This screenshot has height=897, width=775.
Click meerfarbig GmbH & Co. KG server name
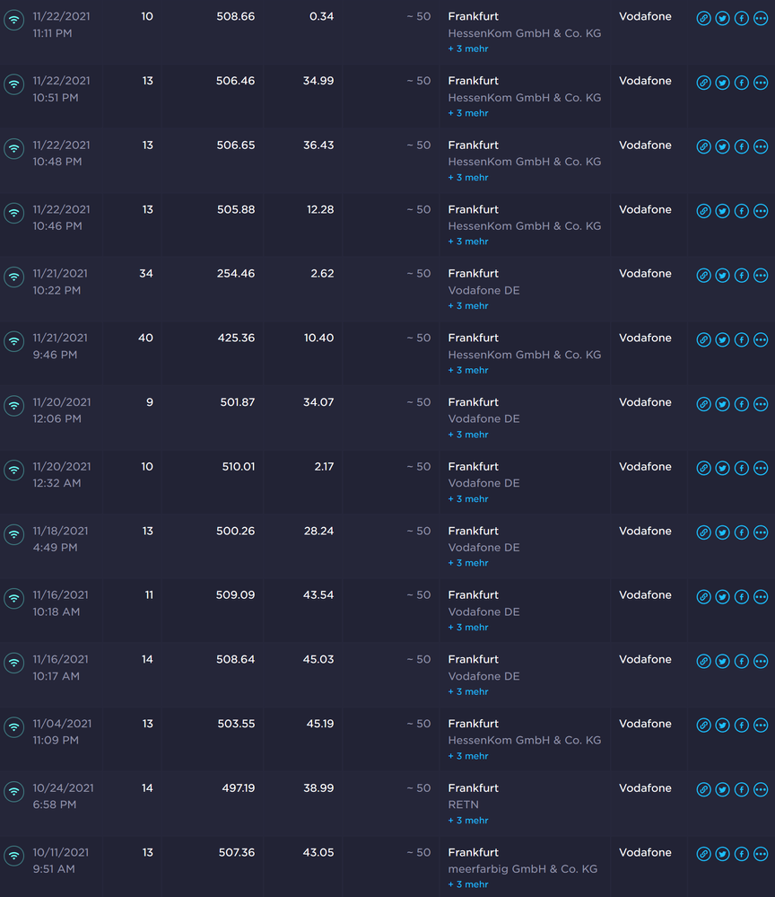tap(522, 869)
